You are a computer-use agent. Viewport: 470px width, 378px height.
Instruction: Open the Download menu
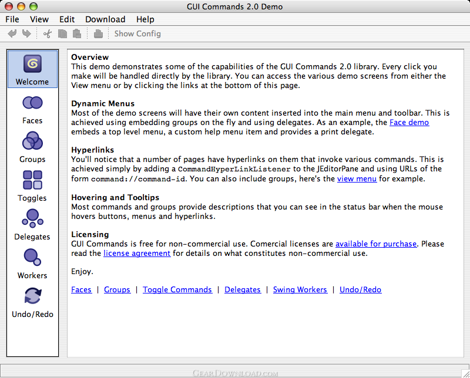tap(105, 19)
